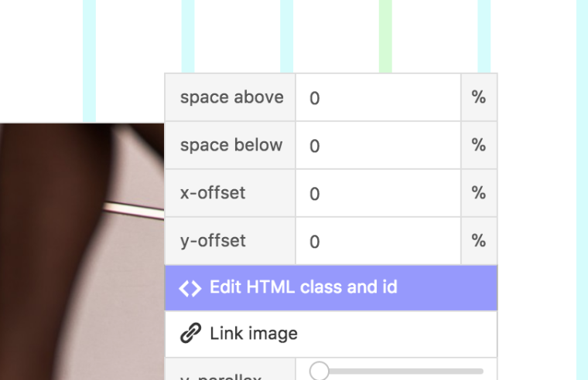Viewport: 588px width, 380px height.
Task: Click the space below label
Action: (x=231, y=146)
